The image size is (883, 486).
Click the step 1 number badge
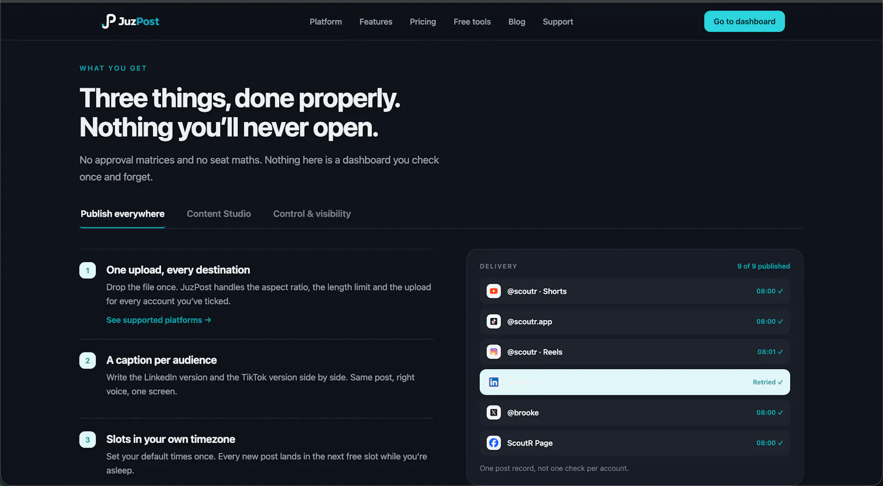click(88, 270)
